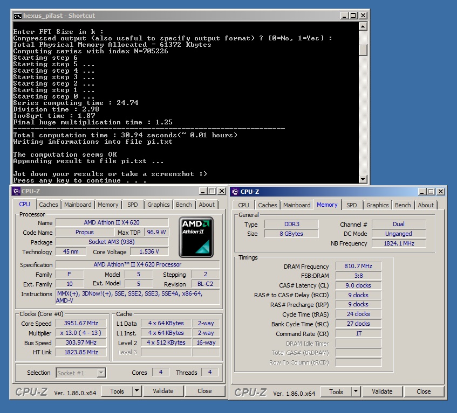Open the Graphics tab in left CPU-Z window

click(159, 205)
